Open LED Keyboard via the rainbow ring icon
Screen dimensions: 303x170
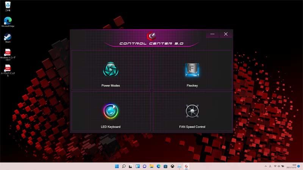point(111,111)
